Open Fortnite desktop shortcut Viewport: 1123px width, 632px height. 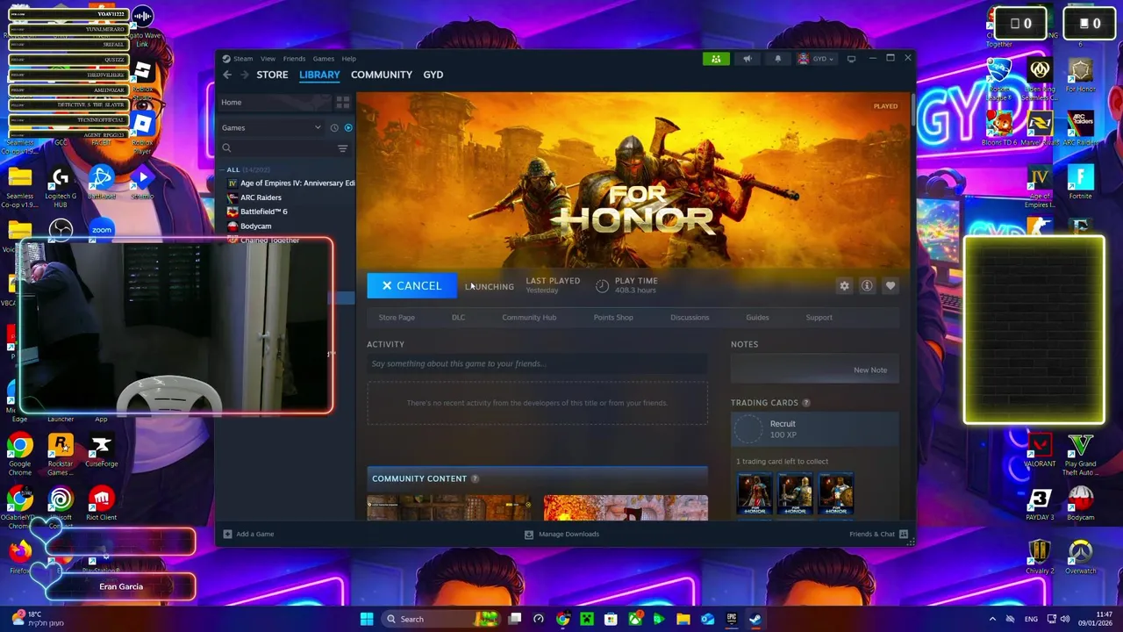(x=1080, y=183)
